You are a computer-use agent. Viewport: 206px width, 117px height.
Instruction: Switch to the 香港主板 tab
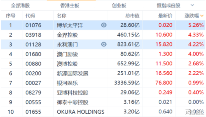pyautogui.click(x=70, y=6)
